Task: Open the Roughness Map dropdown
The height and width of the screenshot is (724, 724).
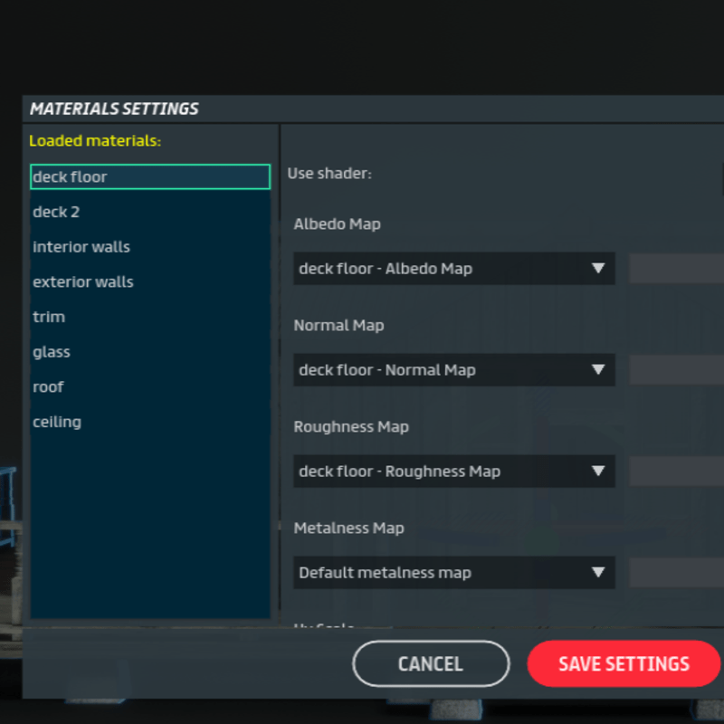Action: tap(453, 472)
